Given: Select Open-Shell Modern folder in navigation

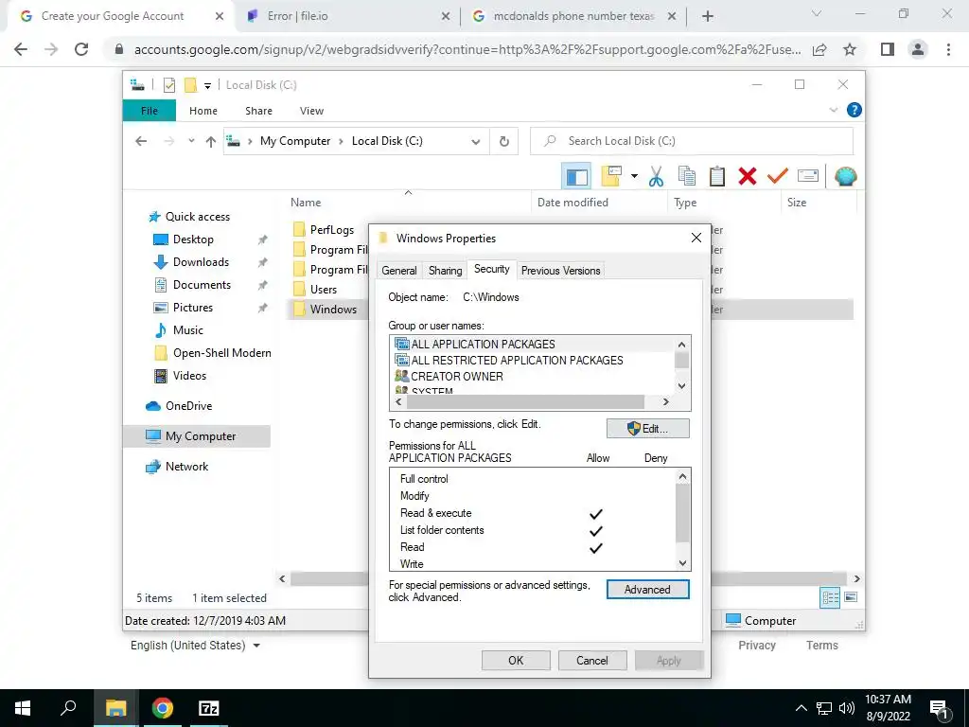Looking at the screenshot, I should (221, 353).
